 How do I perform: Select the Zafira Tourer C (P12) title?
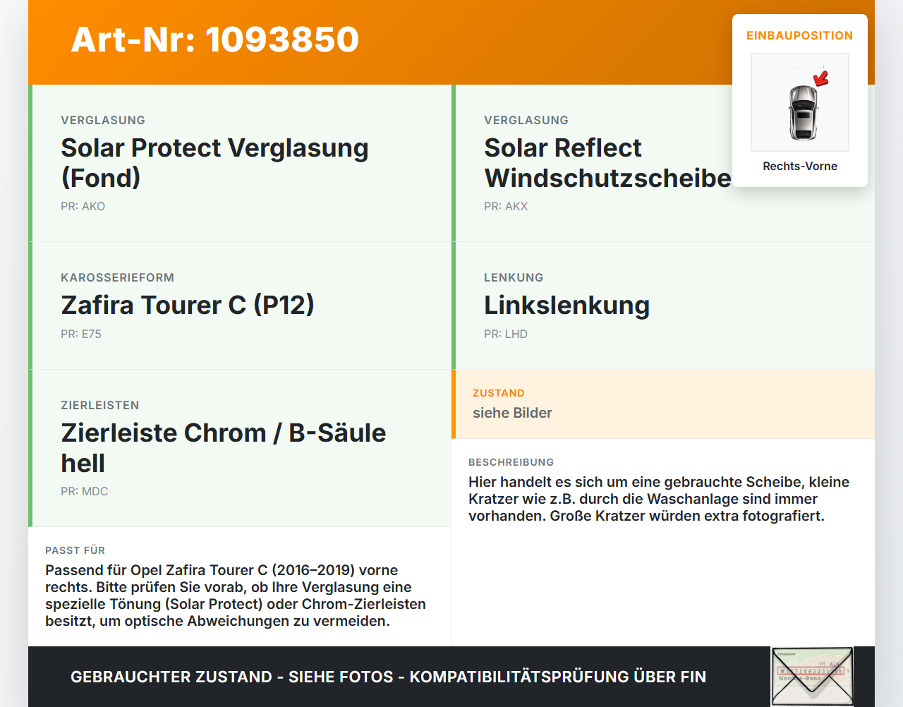click(x=188, y=305)
